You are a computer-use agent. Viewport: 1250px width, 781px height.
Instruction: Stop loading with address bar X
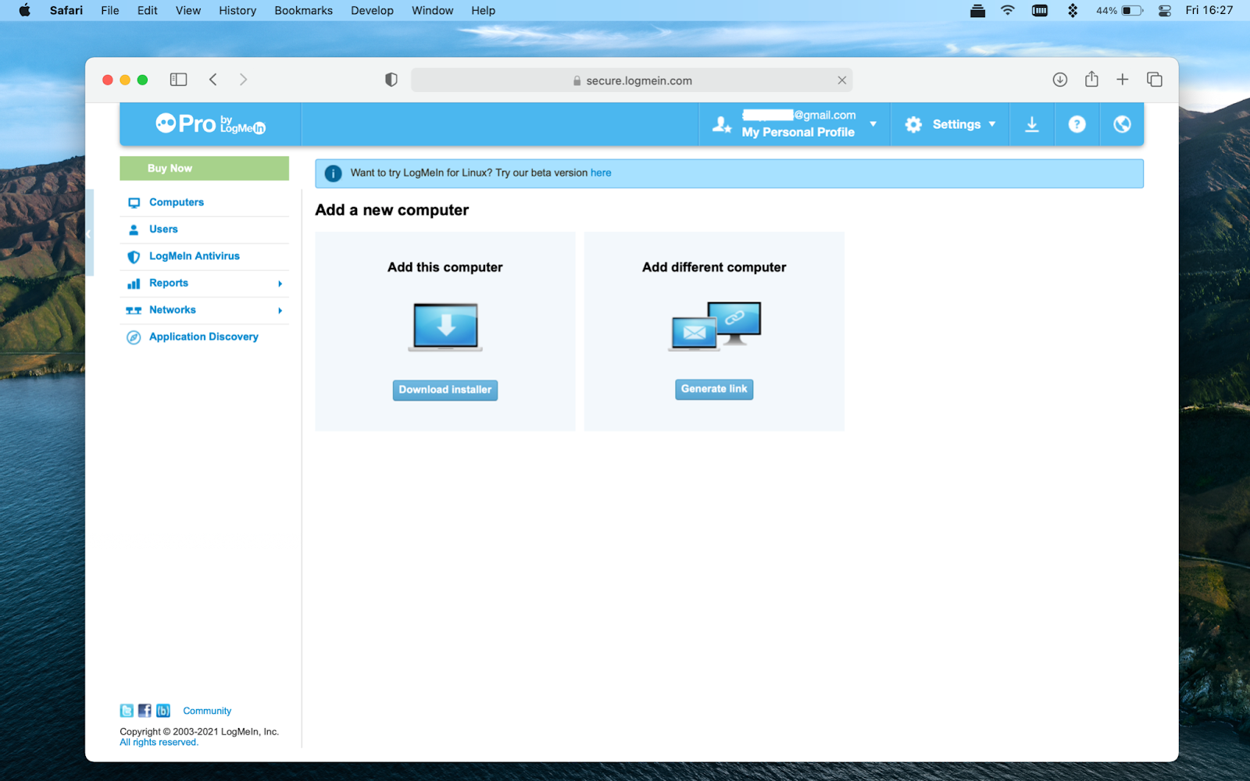[842, 80]
